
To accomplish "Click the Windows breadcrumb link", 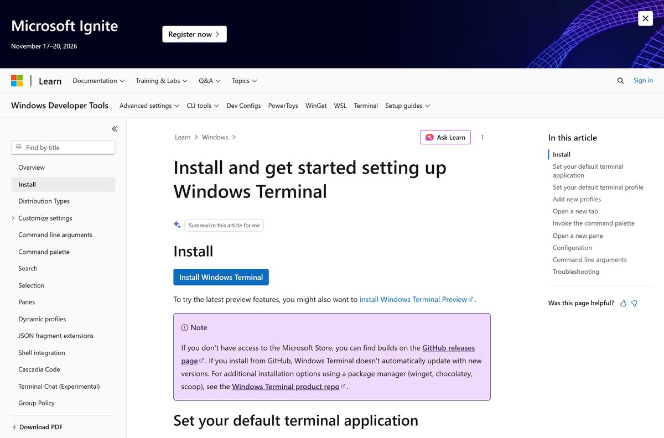I will click(215, 137).
